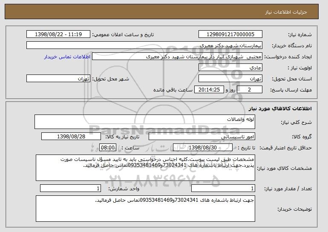This screenshot has width=328, height=232.
Task: Click the label مهلت ارسال پاسخ
Action: click(x=291, y=90)
